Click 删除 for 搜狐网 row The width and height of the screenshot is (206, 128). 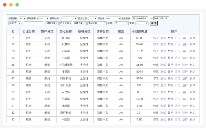[192, 72]
